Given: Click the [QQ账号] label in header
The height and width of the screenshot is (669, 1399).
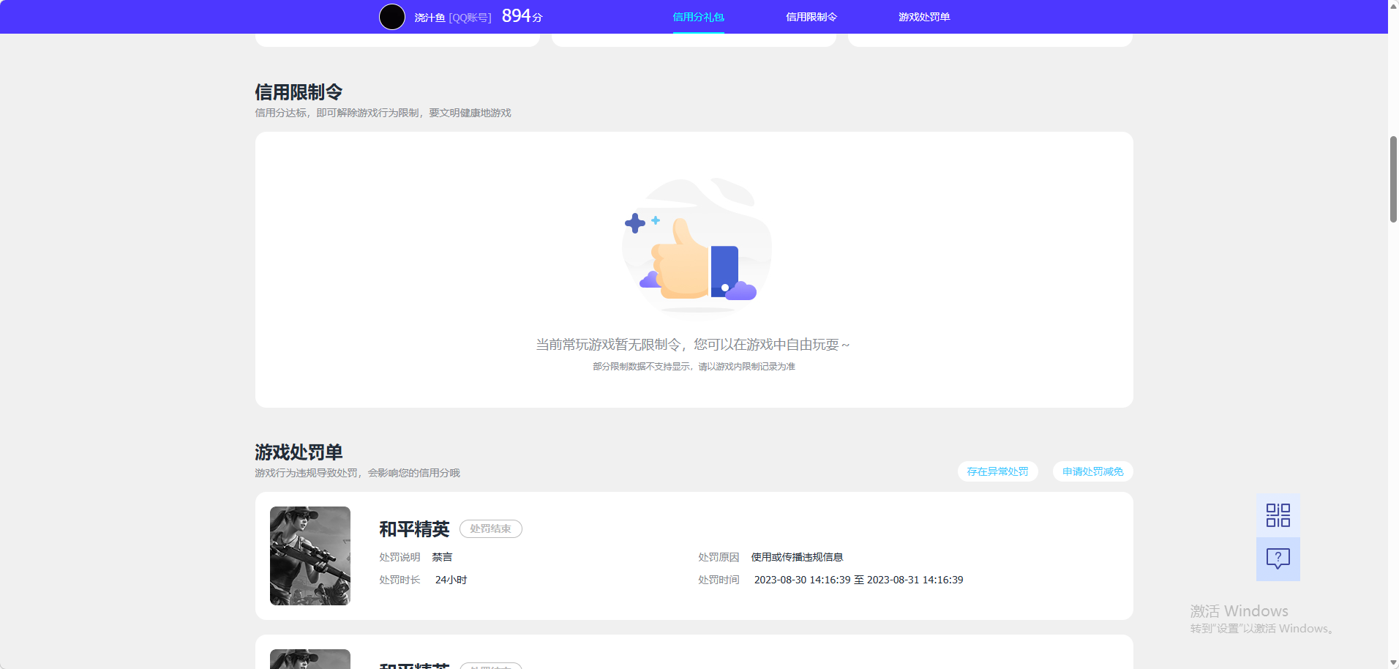Looking at the screenshot, I should pyautogui.click(x=470, y=17).
